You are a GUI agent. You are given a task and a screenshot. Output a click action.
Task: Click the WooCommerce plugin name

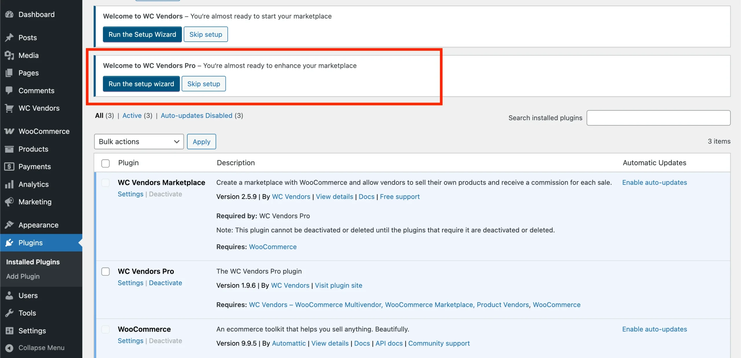coord(144,329)
